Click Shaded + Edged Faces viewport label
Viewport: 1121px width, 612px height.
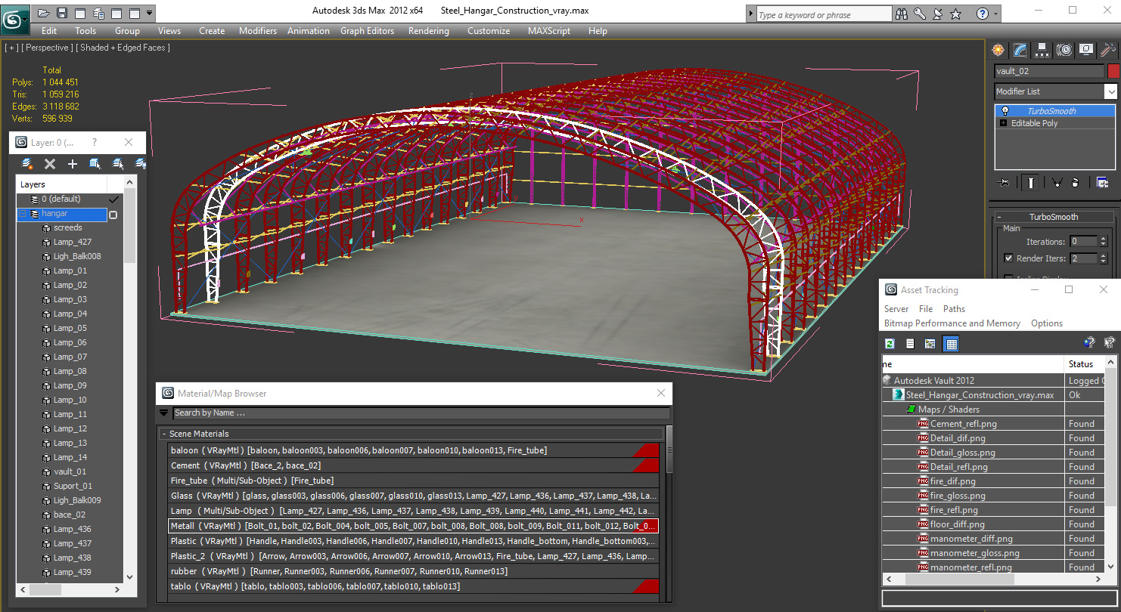pyautogui.click(x=123, y=48)
